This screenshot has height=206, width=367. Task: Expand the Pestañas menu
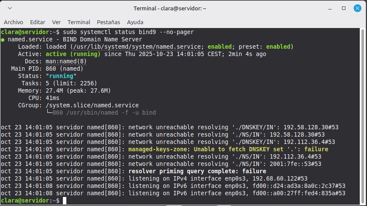(109, 22)
